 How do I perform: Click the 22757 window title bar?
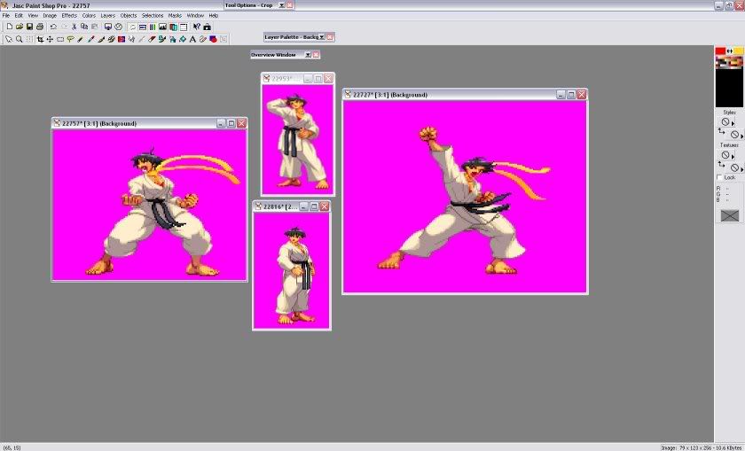[x=149, y=123]
